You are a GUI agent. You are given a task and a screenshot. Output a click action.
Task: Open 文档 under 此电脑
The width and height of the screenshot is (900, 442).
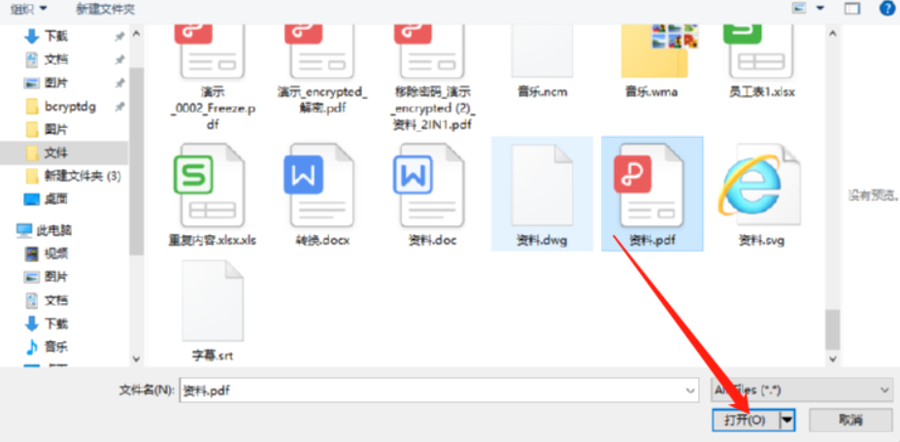coord(48,300)
